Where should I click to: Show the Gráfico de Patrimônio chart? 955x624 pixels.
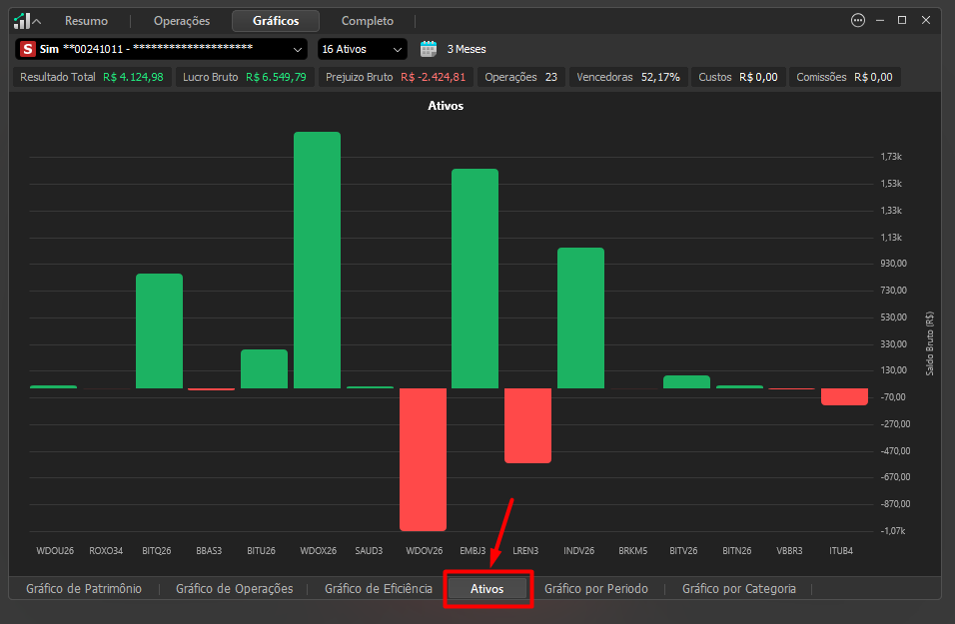click(x=84, y=589)
